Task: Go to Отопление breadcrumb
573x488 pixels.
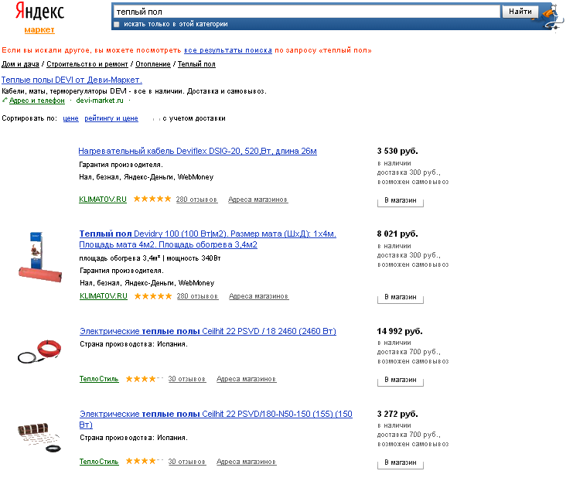Action: click(153, 64)
